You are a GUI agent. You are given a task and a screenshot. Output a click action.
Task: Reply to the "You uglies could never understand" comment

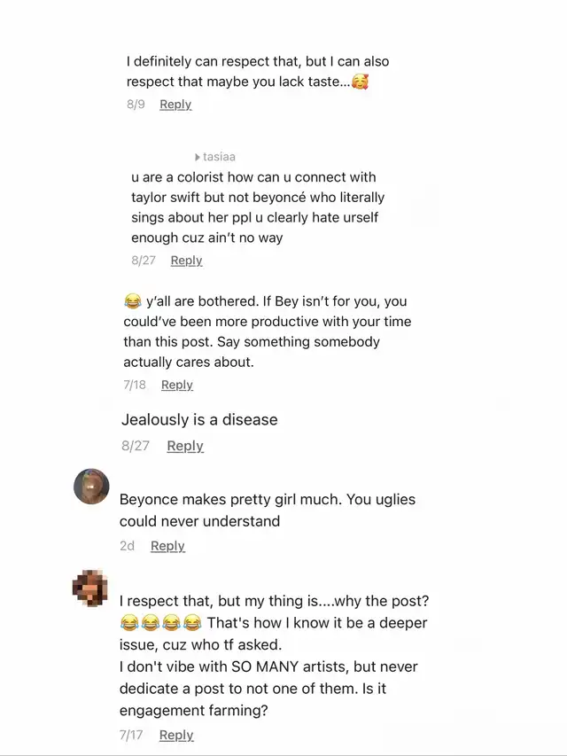(x=167, y=546)
